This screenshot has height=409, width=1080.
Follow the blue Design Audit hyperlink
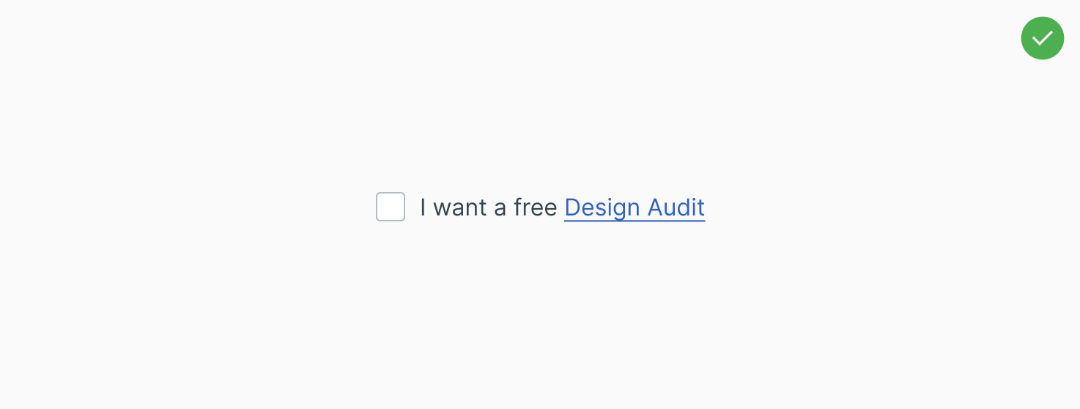point(634,207)
